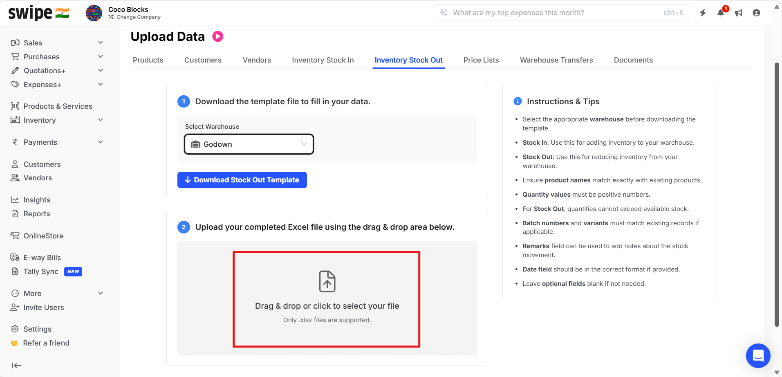
Task: Open the notifications bell icon
Action: [x=721, y=13]
